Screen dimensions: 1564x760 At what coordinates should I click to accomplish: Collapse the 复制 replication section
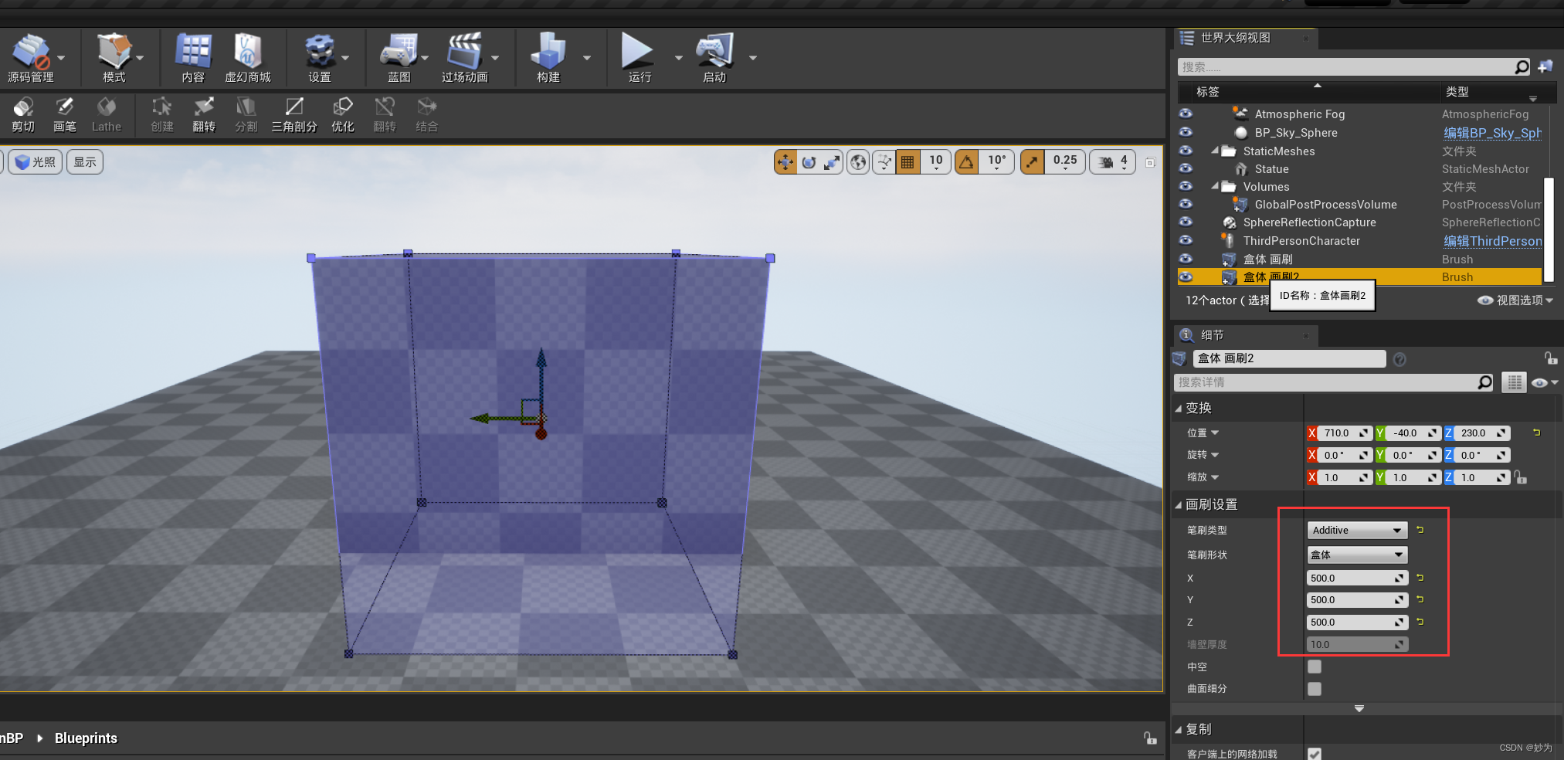tap(1179, 730)
